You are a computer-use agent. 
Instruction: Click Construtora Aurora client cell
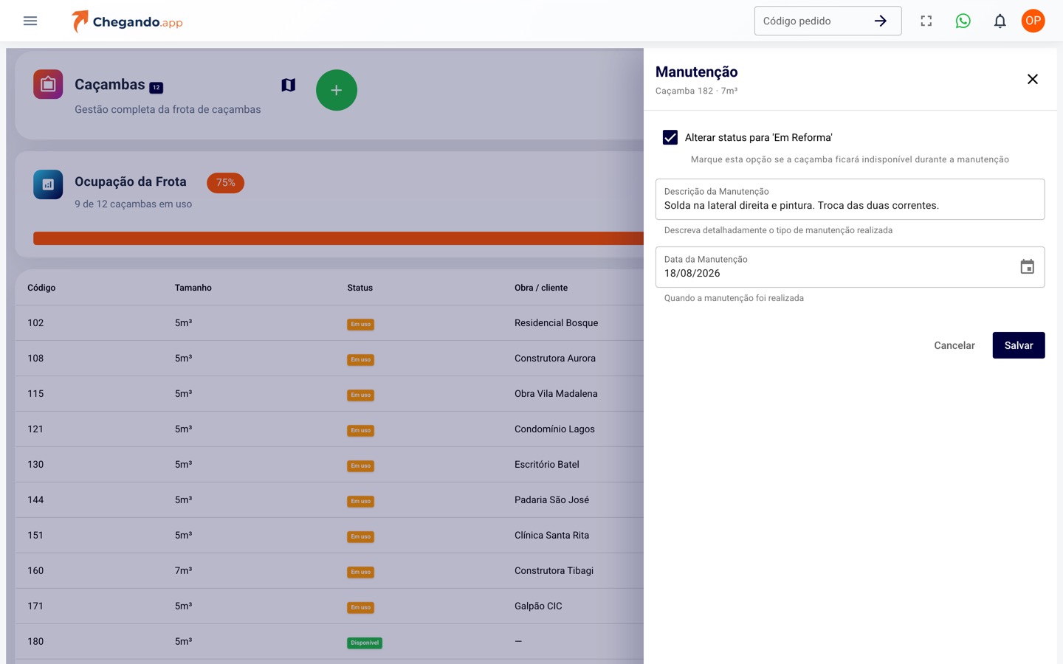[555, 359]
